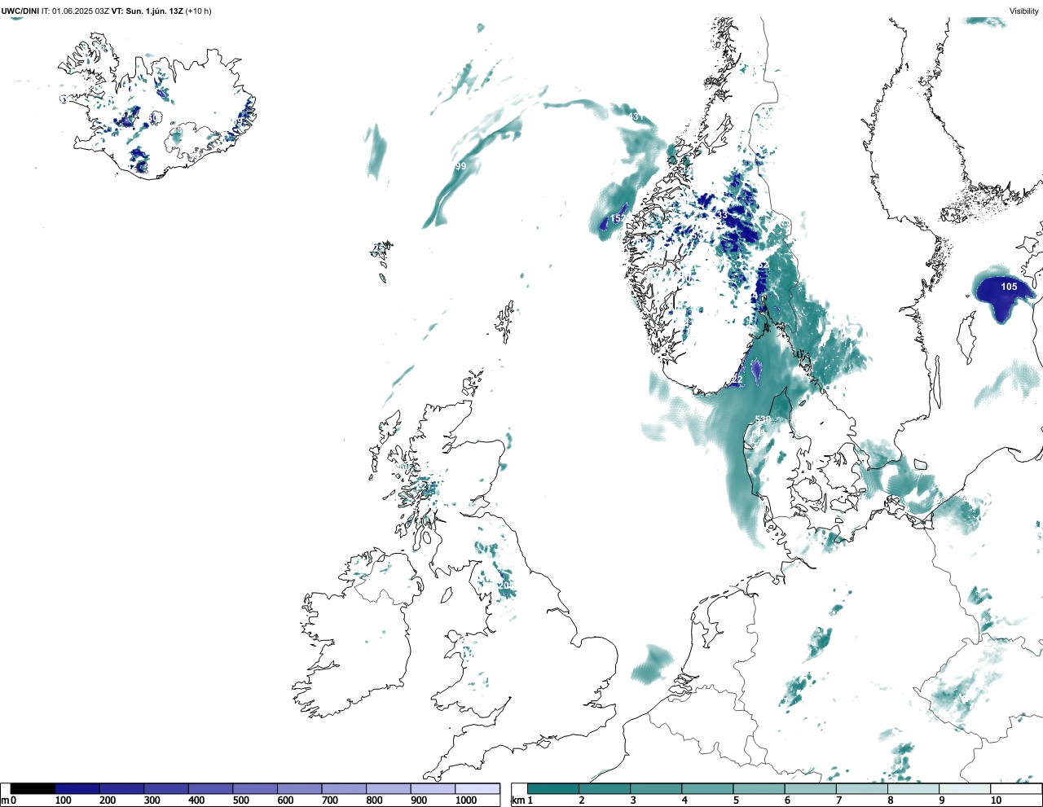This screenshot has height=807, width=1043.
Task: Select the 5–6 km legend swatch
Action: point(759,788)
